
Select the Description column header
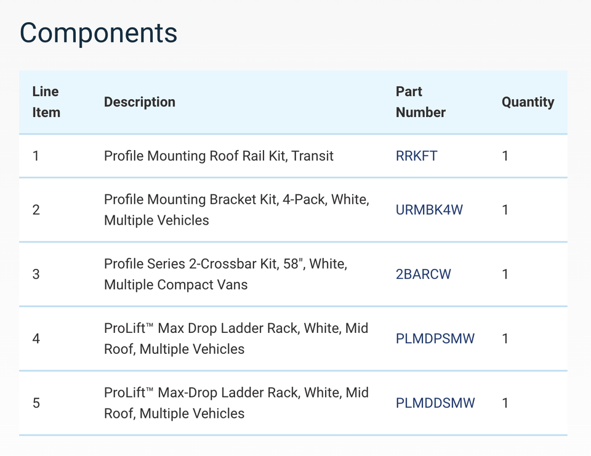(140, 102)
